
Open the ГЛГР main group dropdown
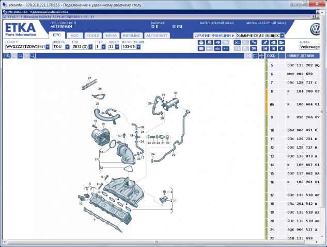click(x=103, y=47)
